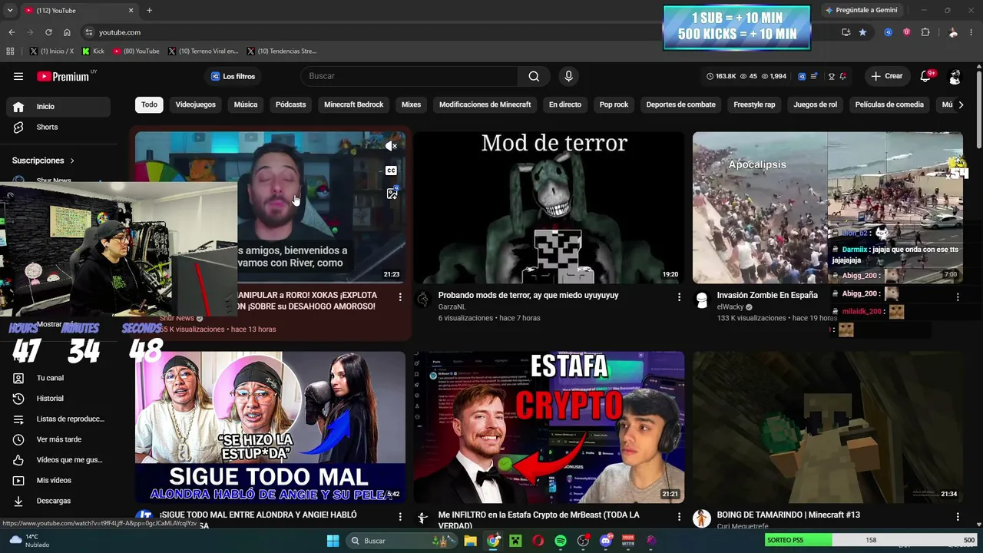Unmute the Shur News video preview
The image size is (983, 553).
(x=392, y=145)
